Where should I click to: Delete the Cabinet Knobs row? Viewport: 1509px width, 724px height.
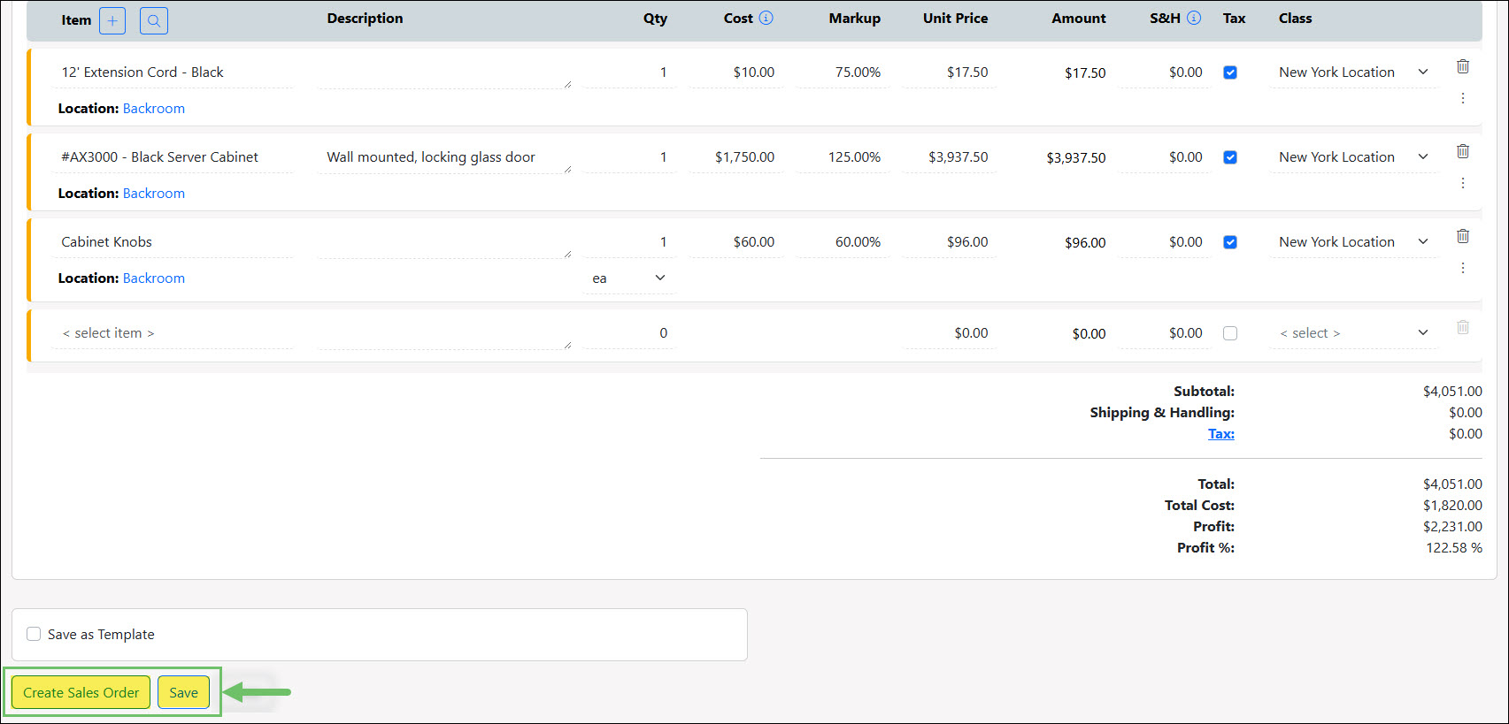click(1463, 236)
